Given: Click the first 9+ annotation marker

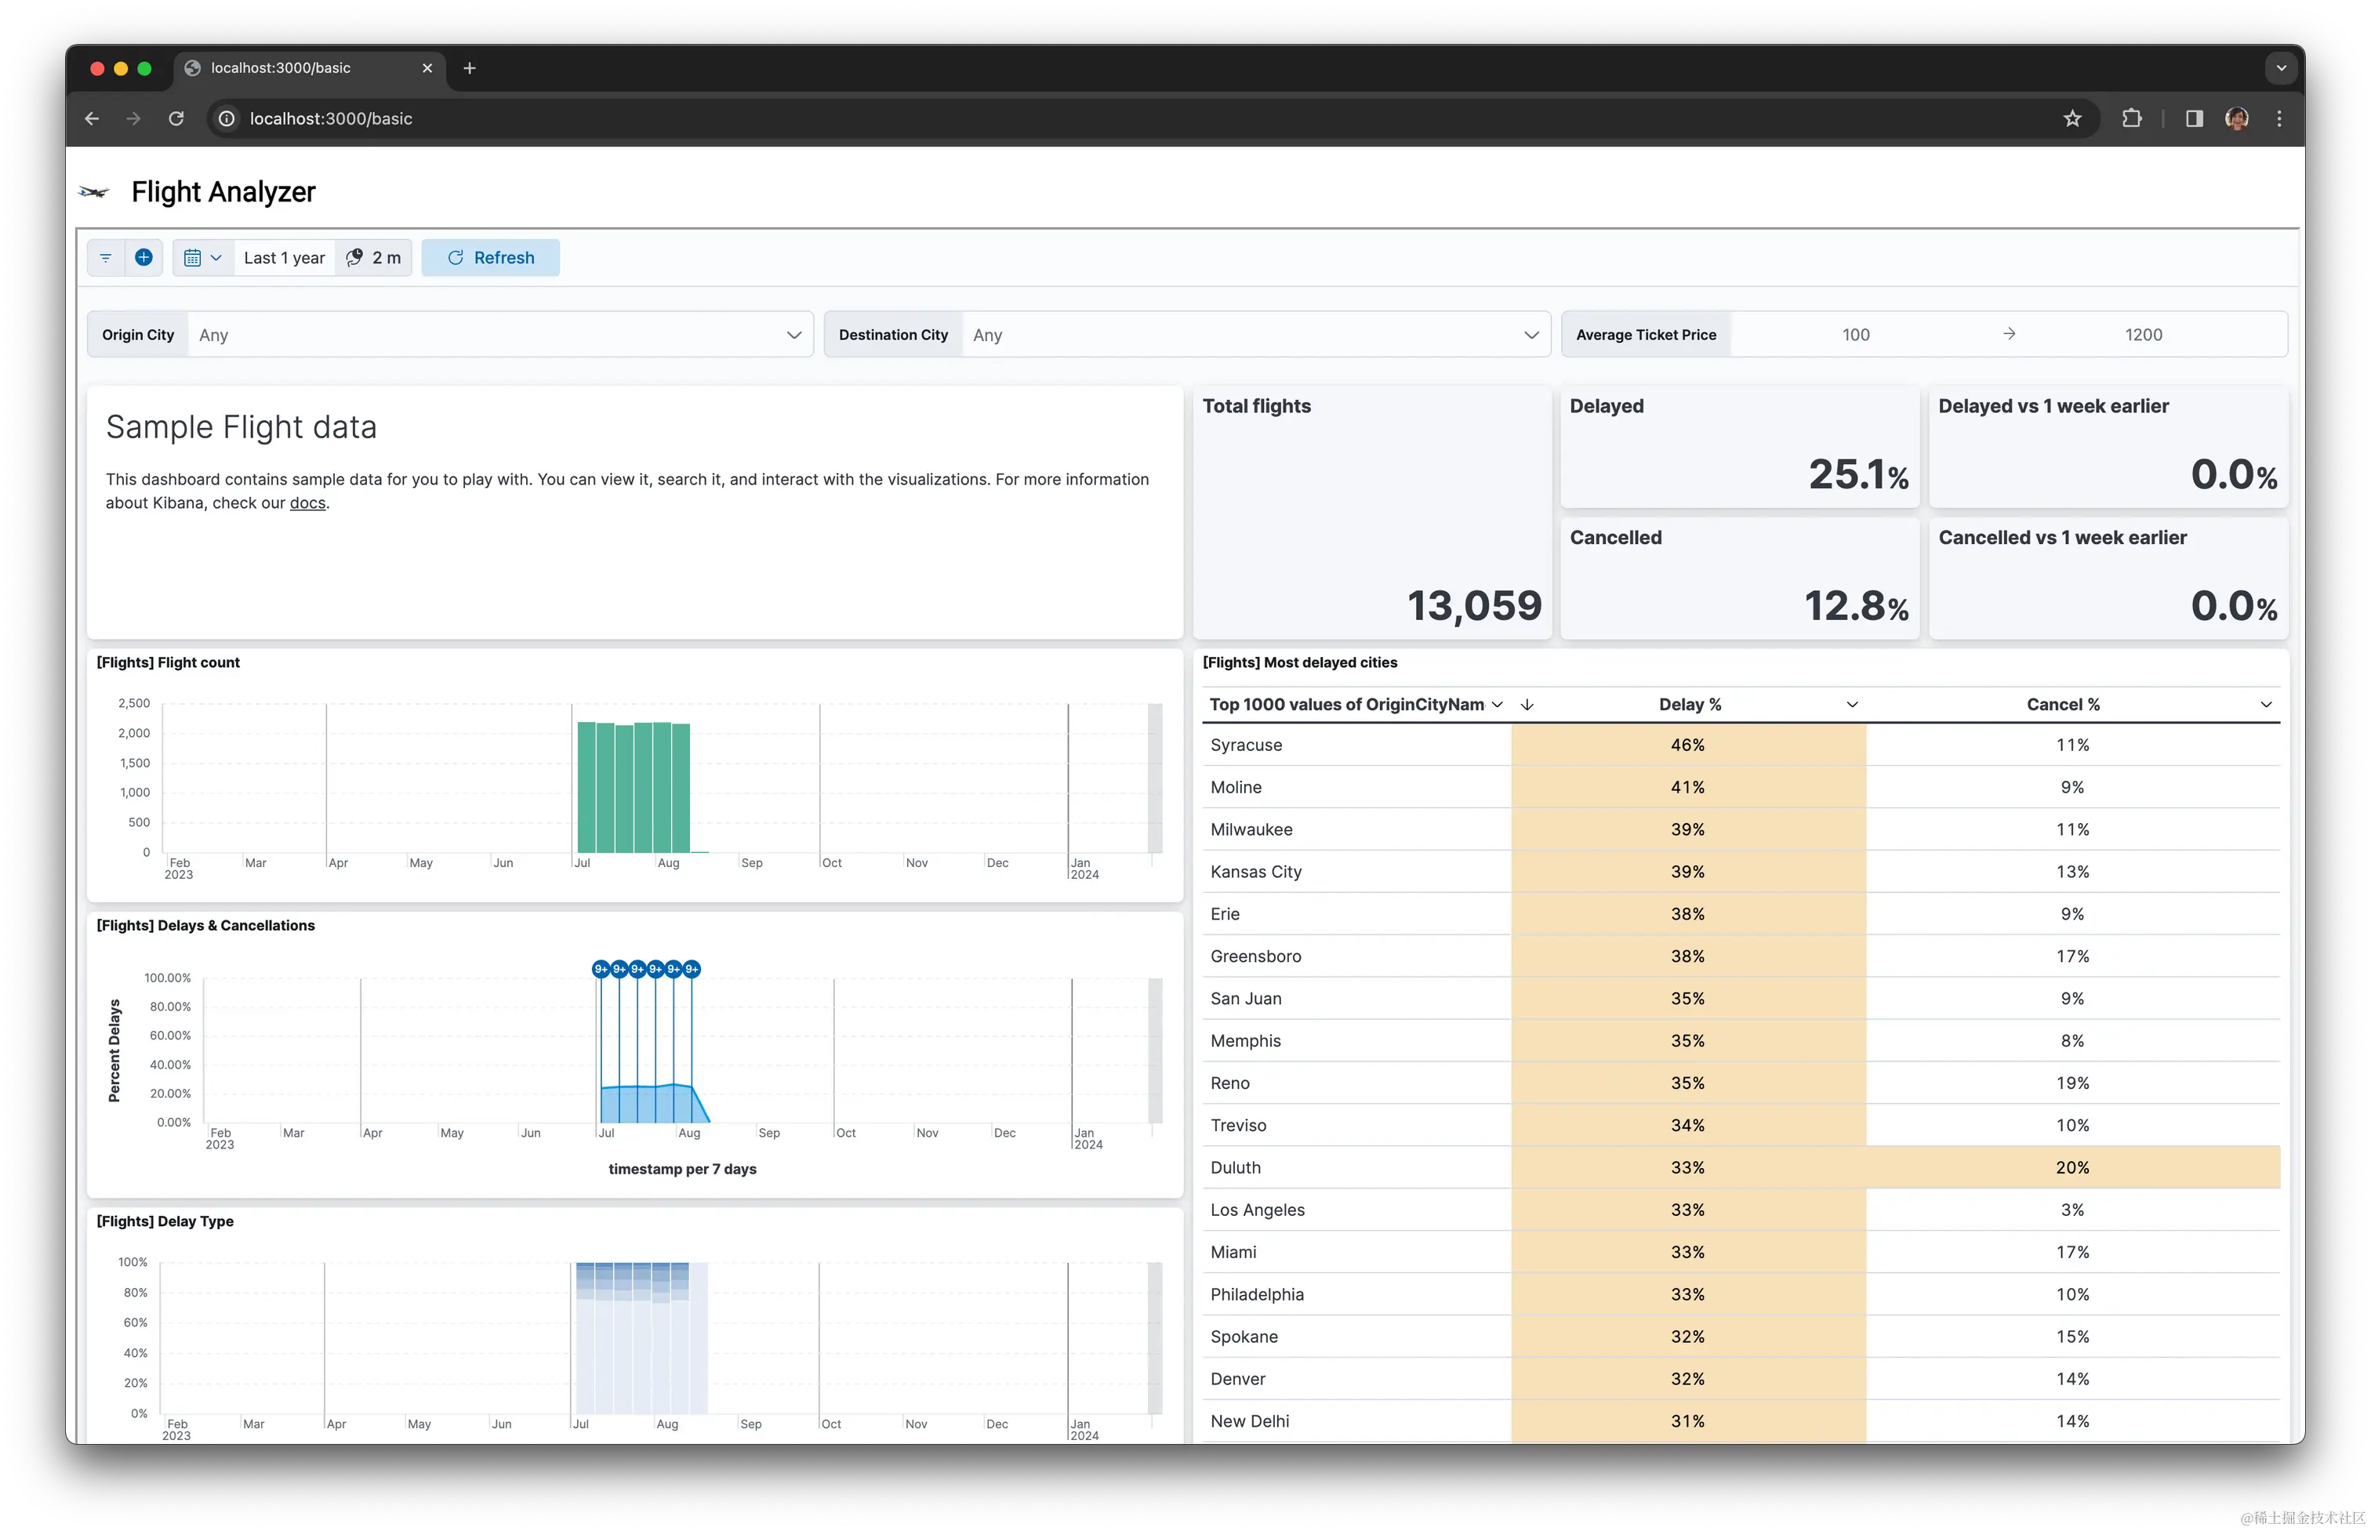Looking at the screenshot, I should tap(601, 969).
